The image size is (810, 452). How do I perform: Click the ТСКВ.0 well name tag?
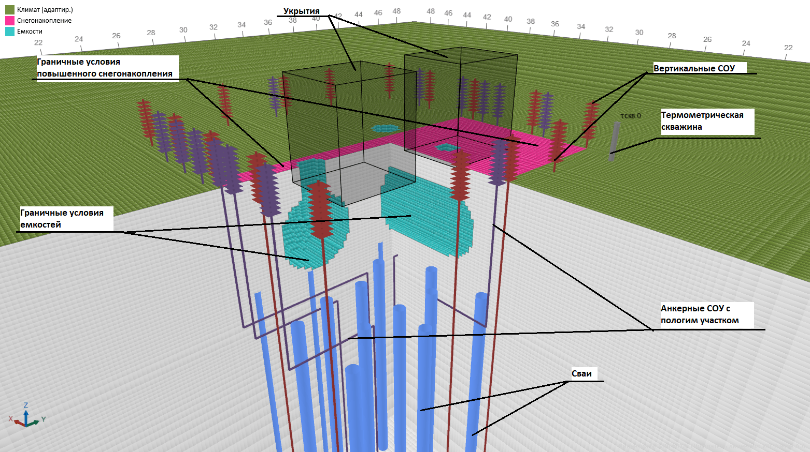point(631,116)
